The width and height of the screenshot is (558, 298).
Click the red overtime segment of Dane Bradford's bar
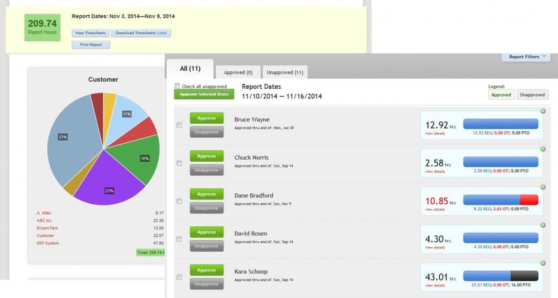pos(529,200)
